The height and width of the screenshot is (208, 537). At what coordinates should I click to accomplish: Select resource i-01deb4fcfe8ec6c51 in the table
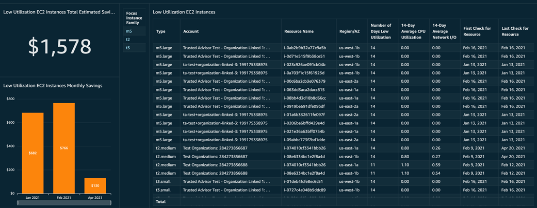(x=304, y=181)
